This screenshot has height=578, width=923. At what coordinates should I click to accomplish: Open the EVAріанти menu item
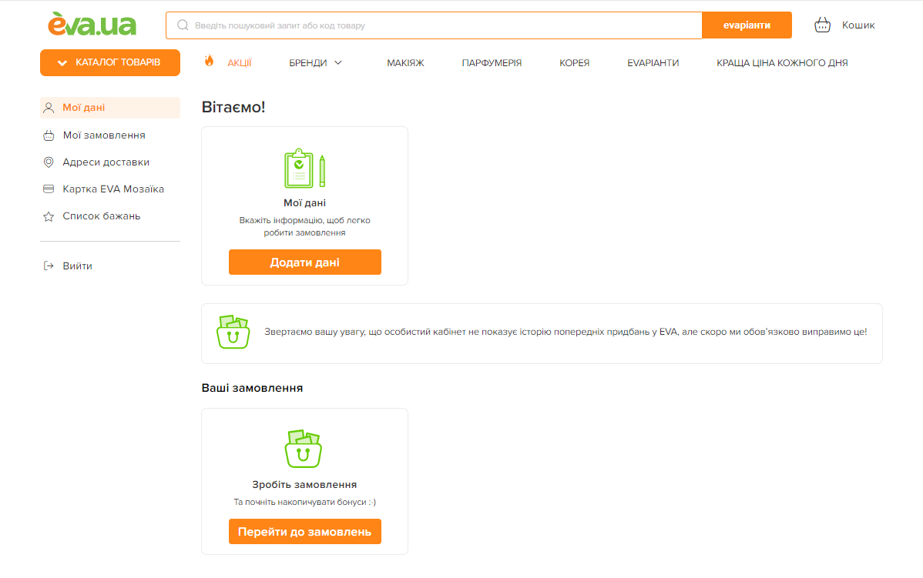click(x=653, y=63)
